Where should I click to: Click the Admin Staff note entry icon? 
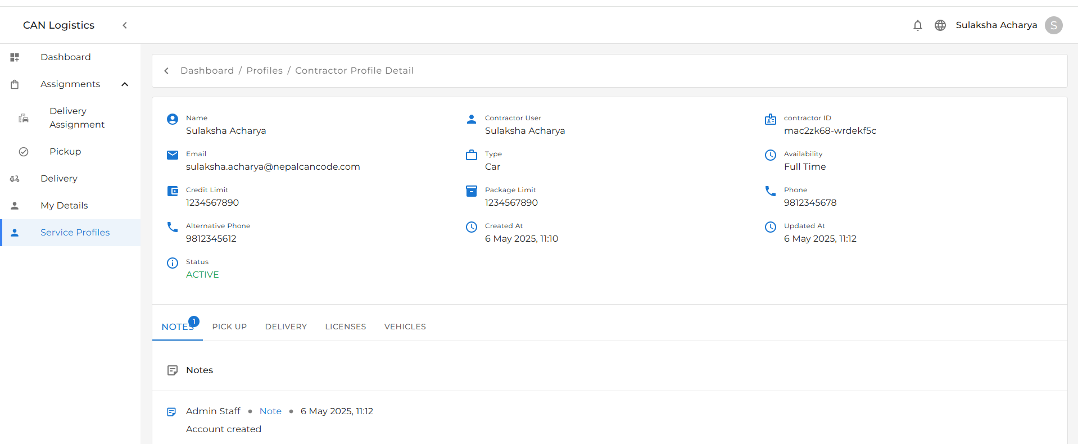pos(172,412)
